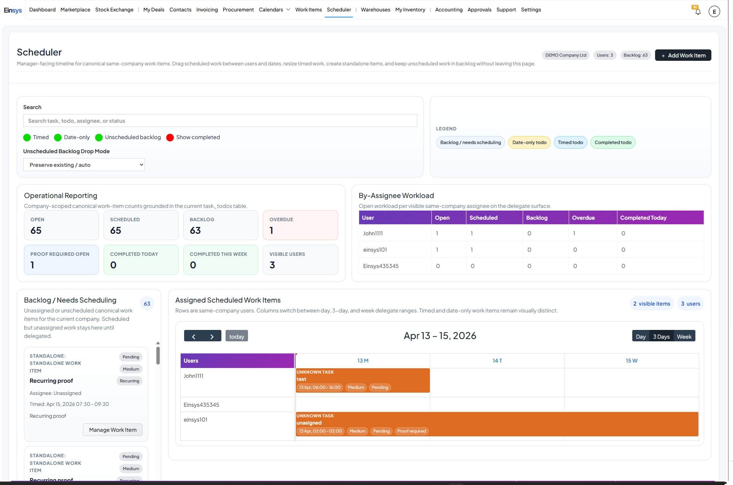Open the Warehouses page
Screen dimensions: 733x485
click(375, 10)
